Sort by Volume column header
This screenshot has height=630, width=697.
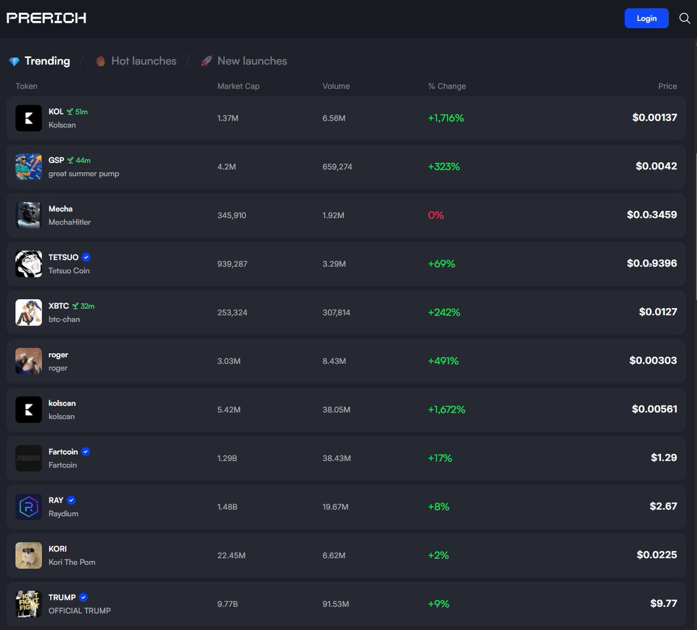click(x=336, y=86)
